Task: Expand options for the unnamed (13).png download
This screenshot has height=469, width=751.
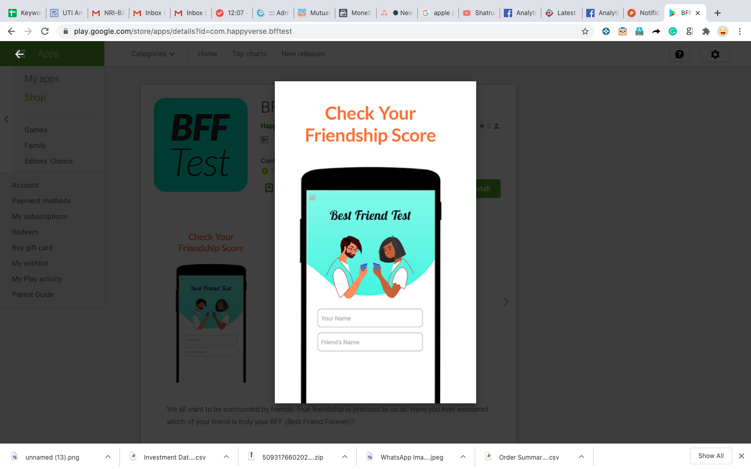Action: (x=107, y=456)
